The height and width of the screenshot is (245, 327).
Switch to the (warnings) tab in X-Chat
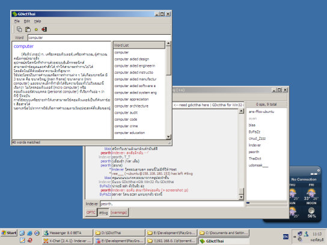click(118, 213)
